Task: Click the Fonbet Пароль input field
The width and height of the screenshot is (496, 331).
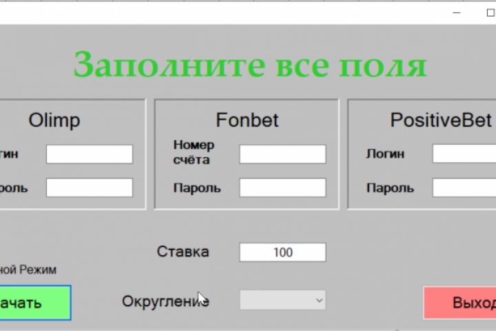Action: coord(282,188)
